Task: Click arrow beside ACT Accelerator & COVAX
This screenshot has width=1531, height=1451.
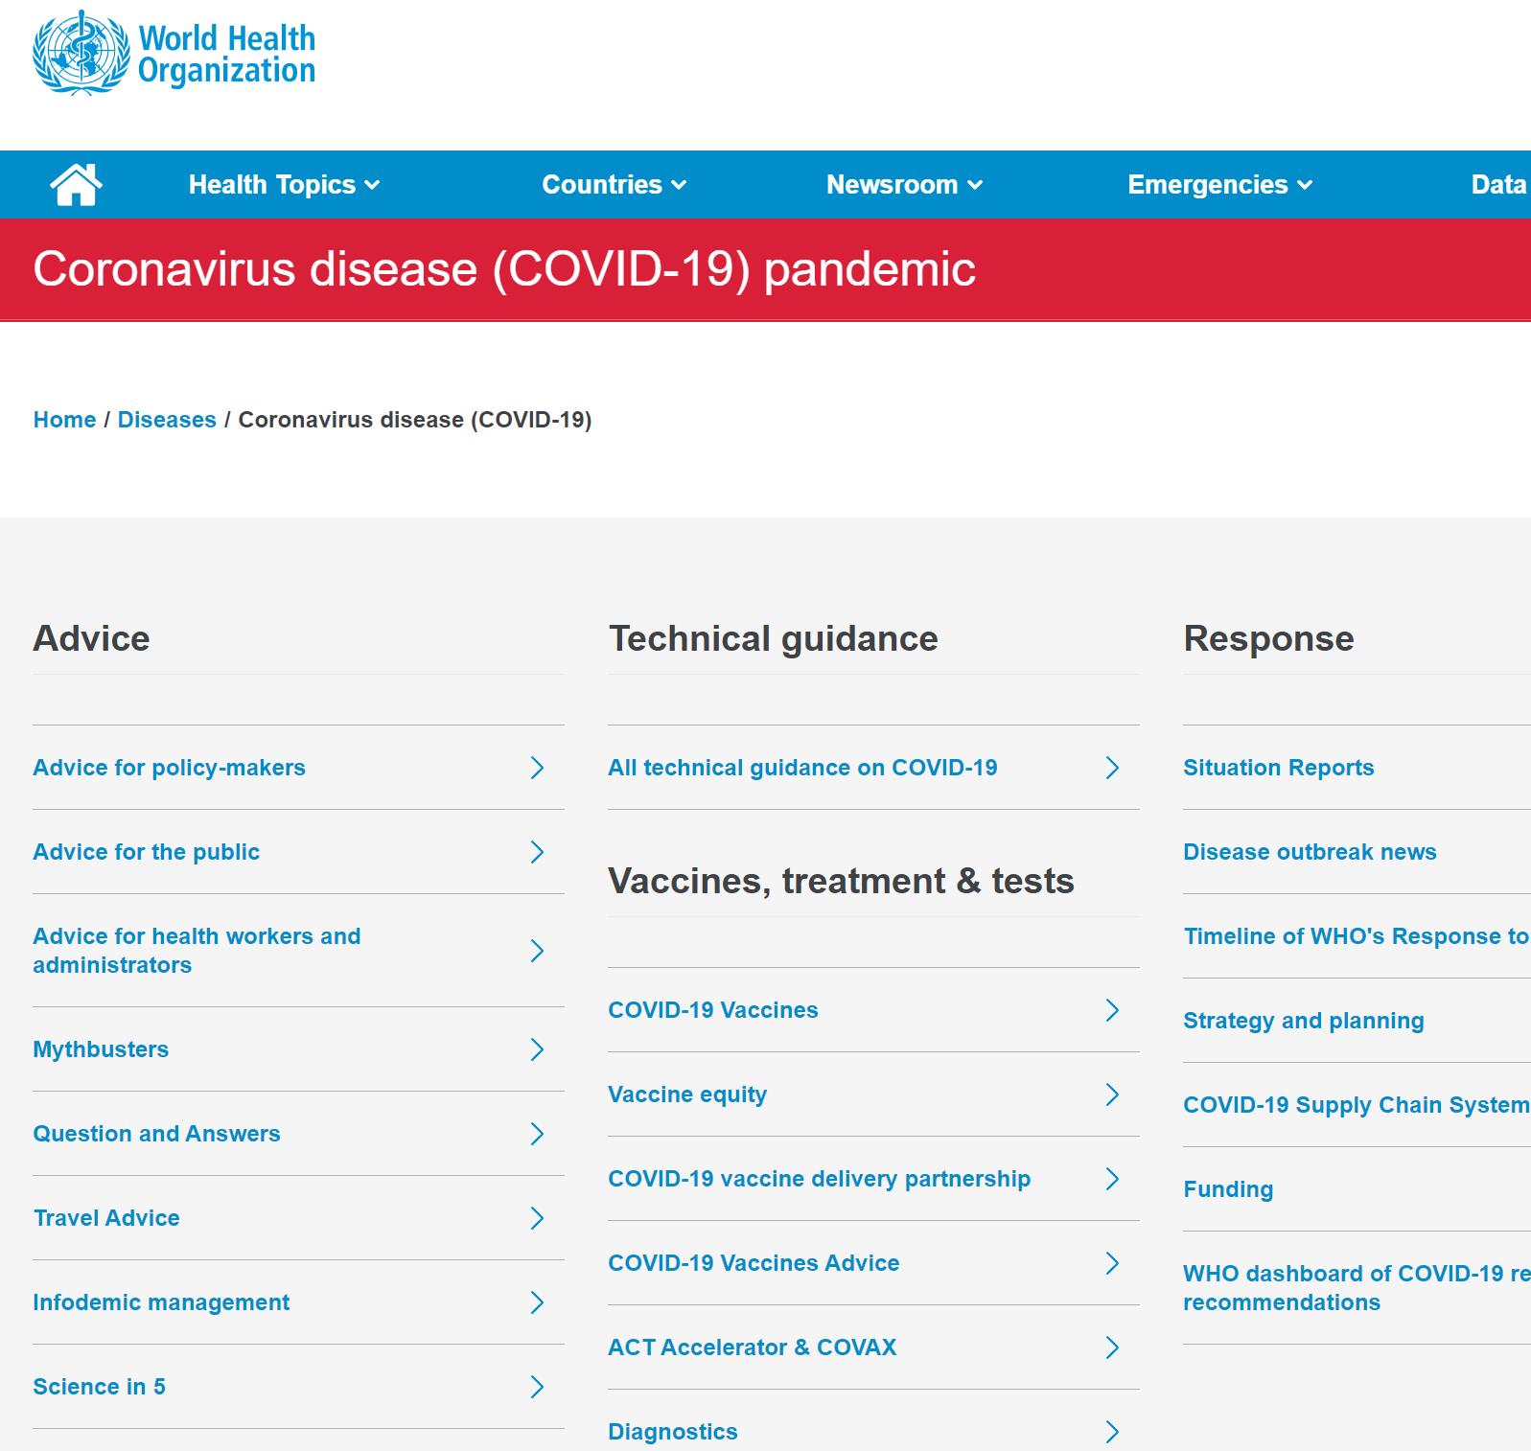Action: [x=1112, y=1347]
